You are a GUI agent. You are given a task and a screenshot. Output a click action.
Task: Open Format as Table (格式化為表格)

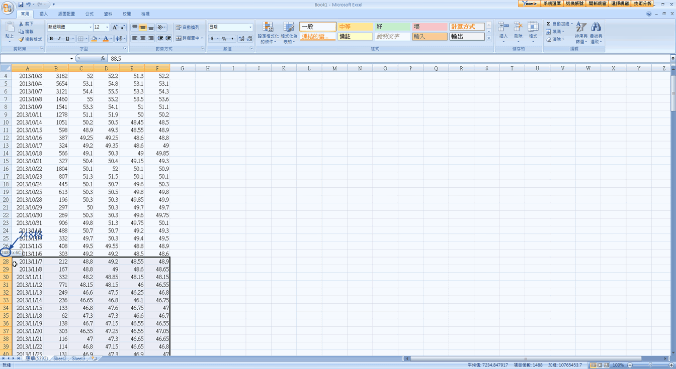288,33
